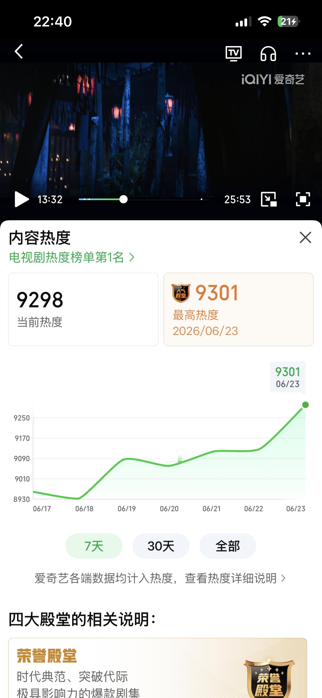Viewport: 322px width, 698px height.
Task: Open the three-dot more options menu
Action: (x=303, y=53)
